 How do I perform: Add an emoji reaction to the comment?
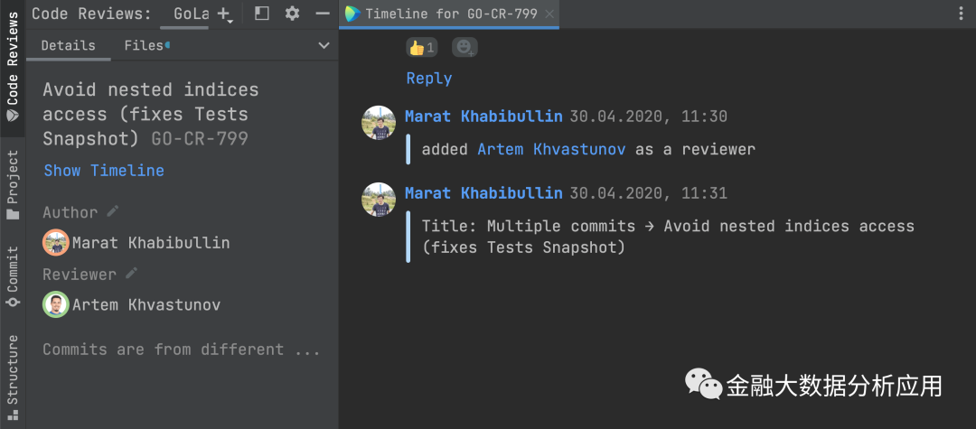pos(465,47)
